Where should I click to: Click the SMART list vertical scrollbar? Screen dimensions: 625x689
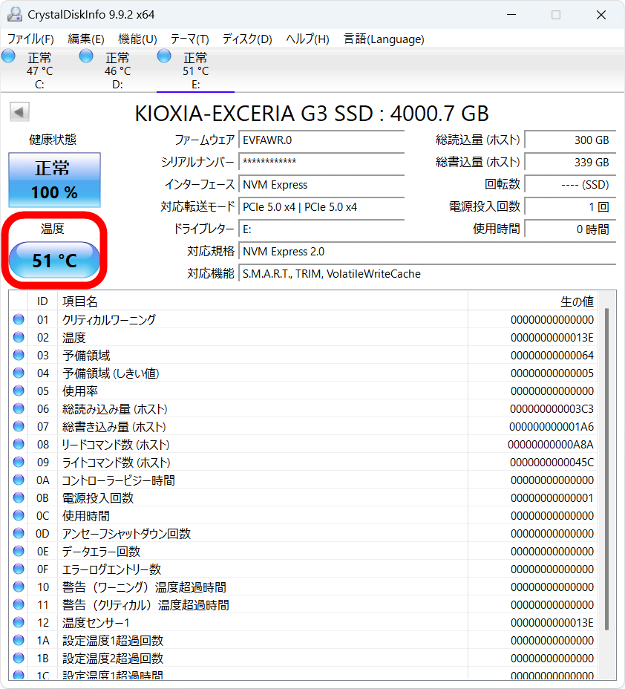click(607, 469)
